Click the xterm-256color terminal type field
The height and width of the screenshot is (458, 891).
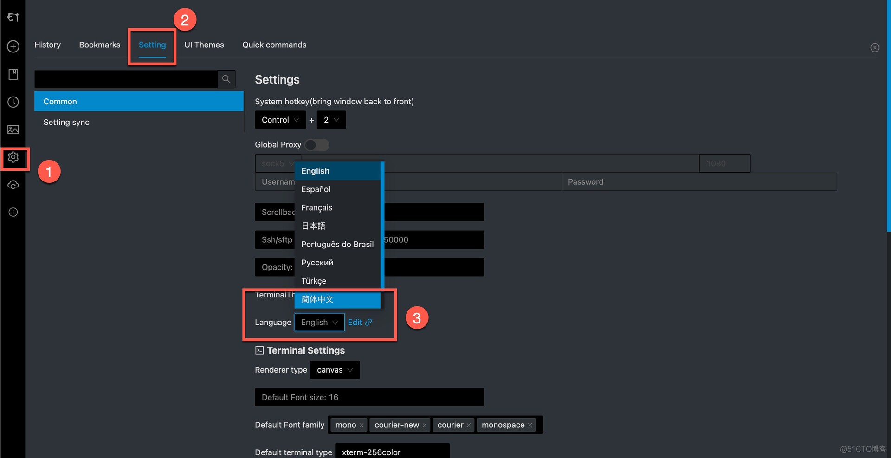click(x=392, y=452)
